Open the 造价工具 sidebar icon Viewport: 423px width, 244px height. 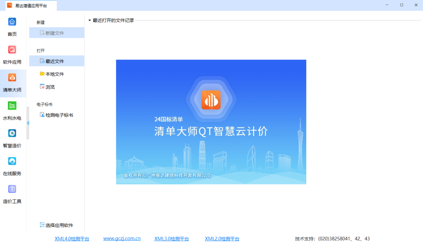pos(12,189)
